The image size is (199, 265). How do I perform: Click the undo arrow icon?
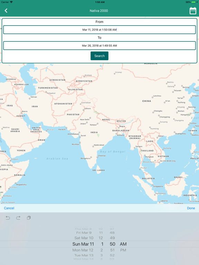8,218
